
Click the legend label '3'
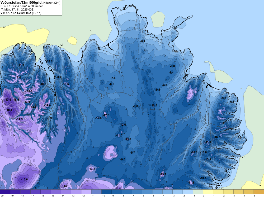234,196
